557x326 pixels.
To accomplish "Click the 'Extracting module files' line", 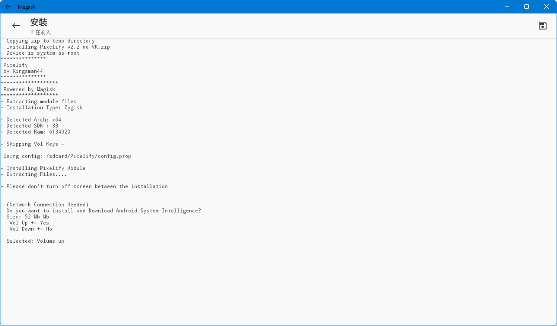I will coord(38,102).
